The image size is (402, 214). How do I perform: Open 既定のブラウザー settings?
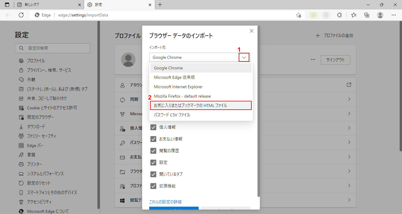click(x=36, y=117)
